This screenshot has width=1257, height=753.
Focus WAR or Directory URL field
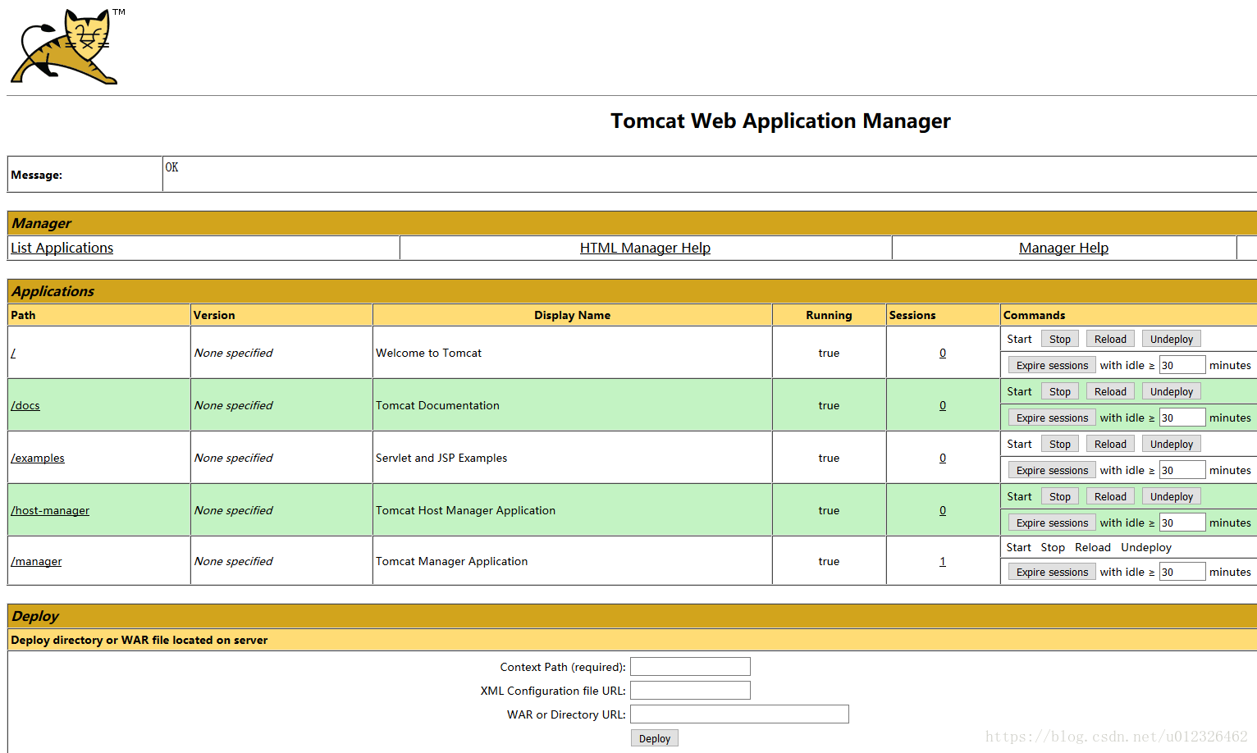(739, 714)
